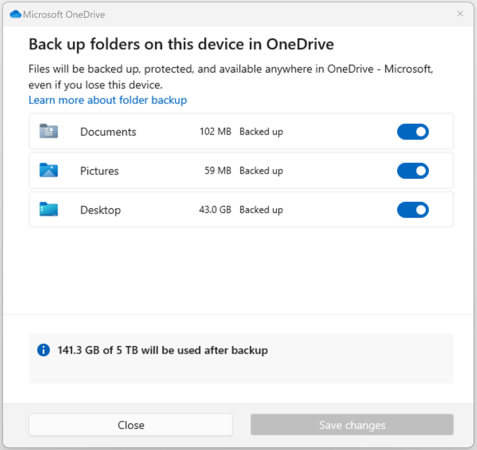Toggle Desktop folder backup off

click(413, 210)
